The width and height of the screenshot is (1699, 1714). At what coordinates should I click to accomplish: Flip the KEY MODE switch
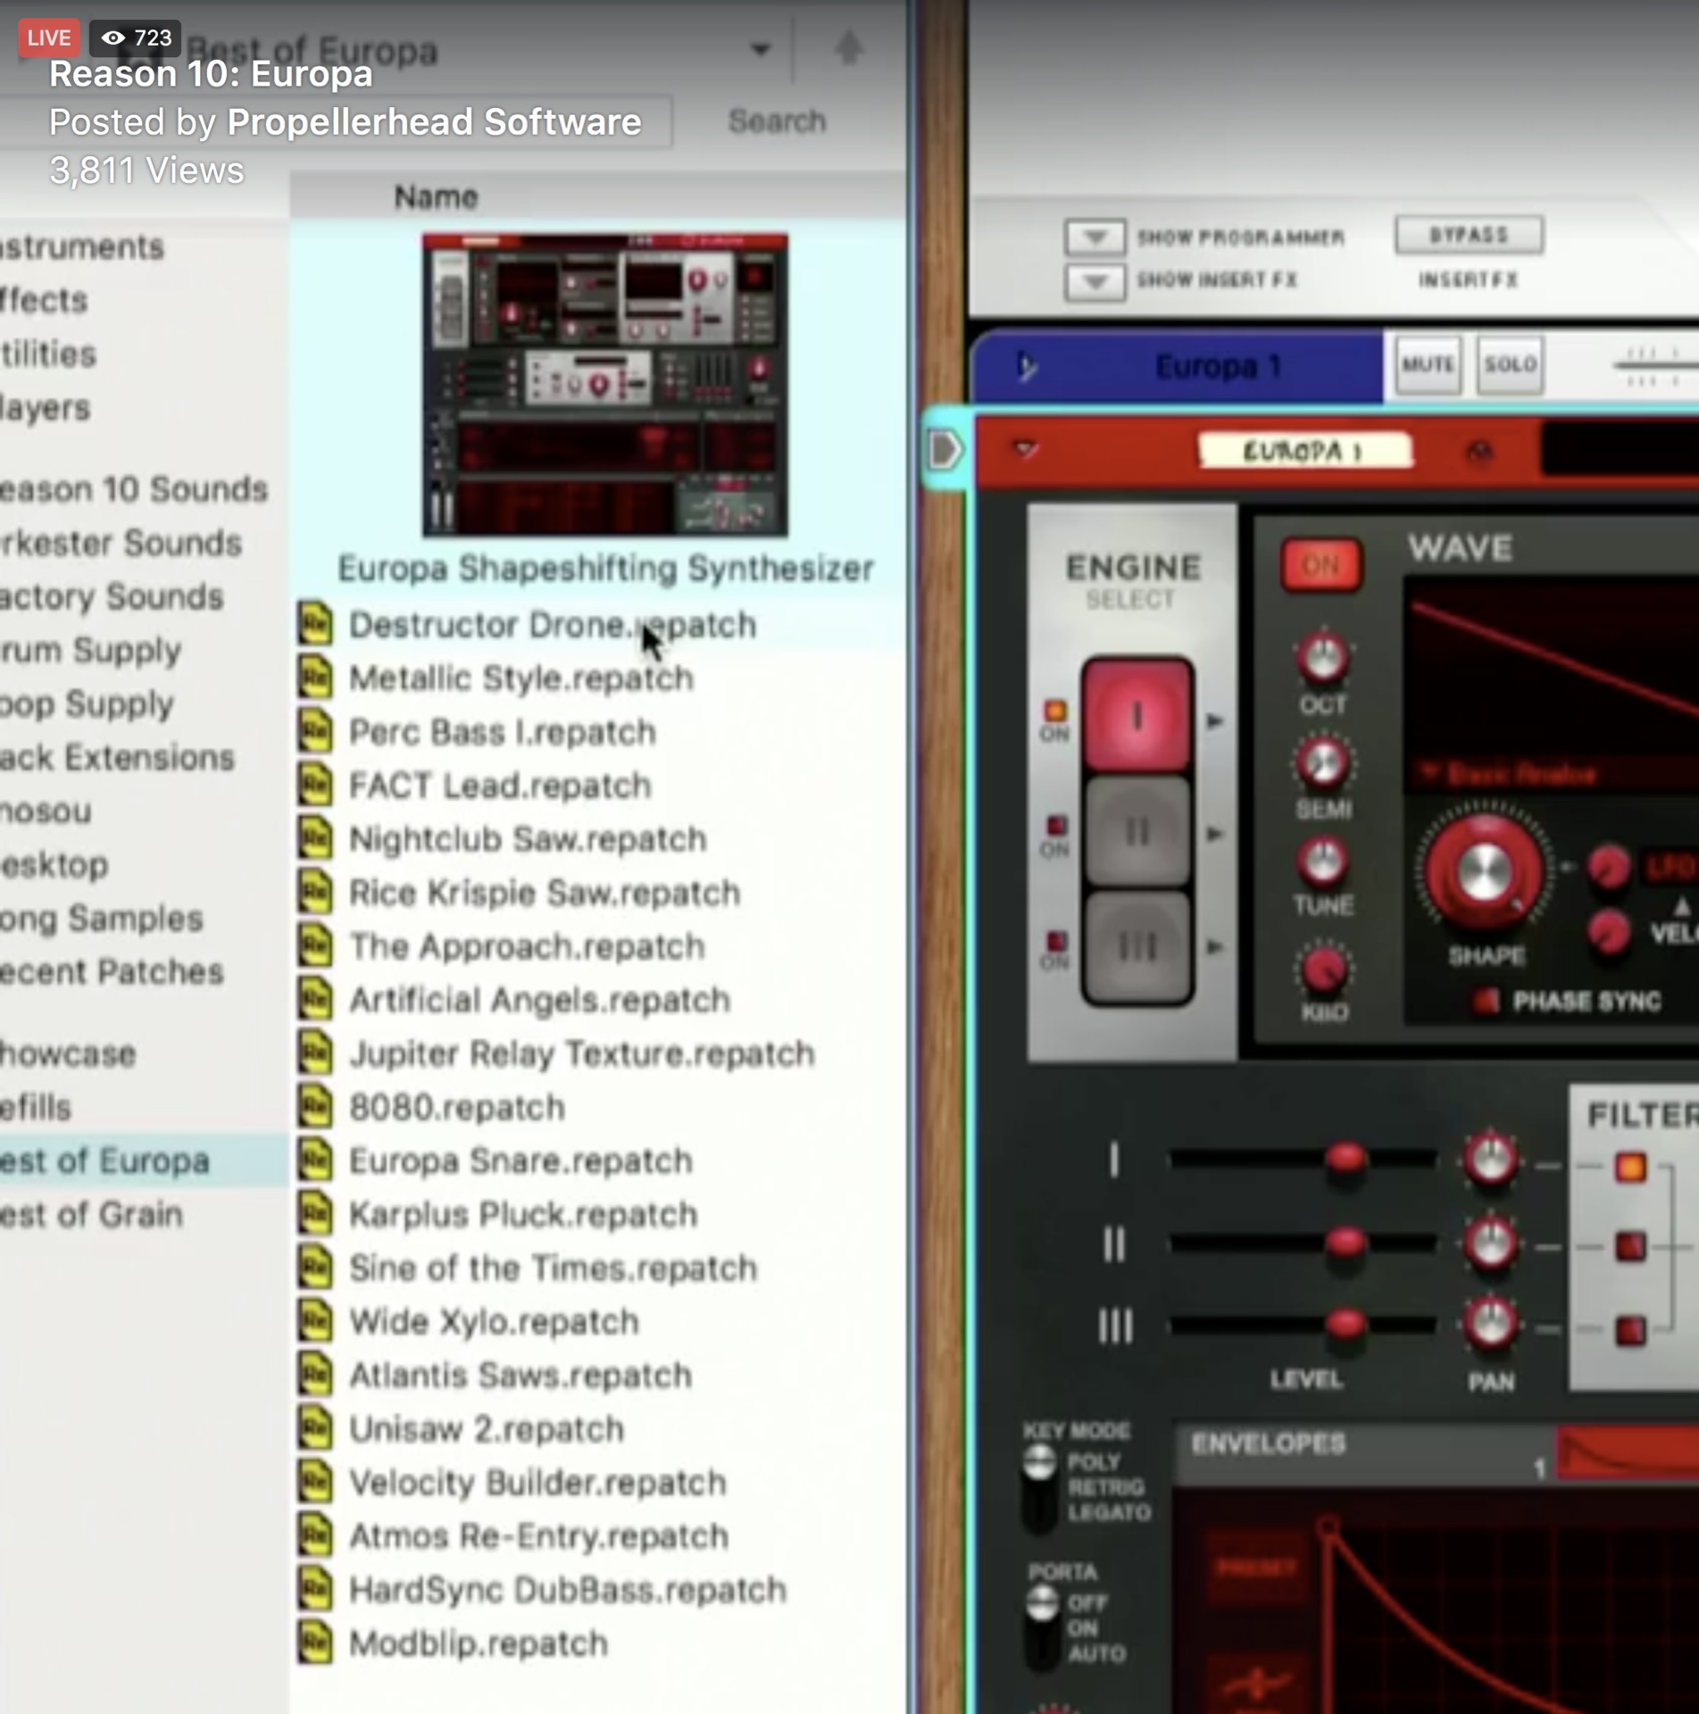click(x=1038, y=1487)
